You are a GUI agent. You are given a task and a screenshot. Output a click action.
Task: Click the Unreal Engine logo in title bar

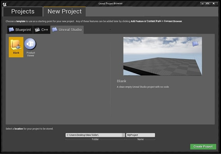pos(4,4)
